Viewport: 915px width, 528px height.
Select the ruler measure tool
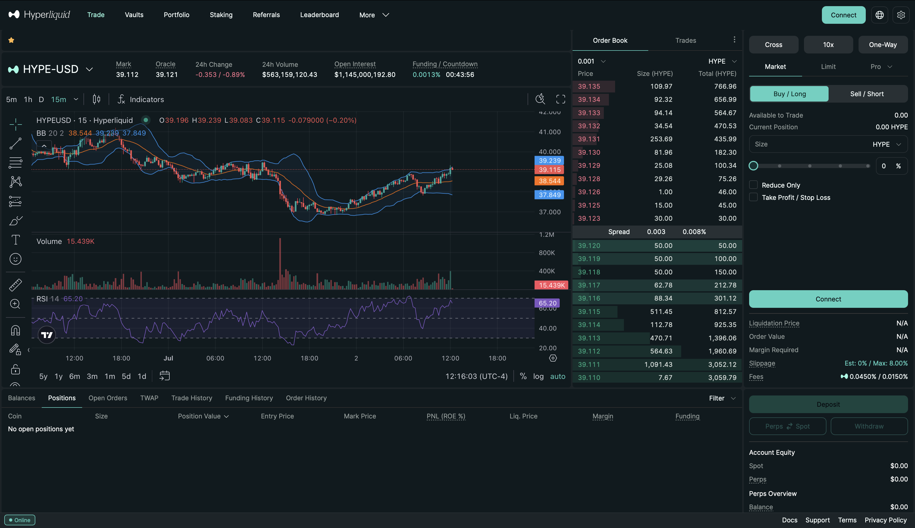click(x=15, y=285)
